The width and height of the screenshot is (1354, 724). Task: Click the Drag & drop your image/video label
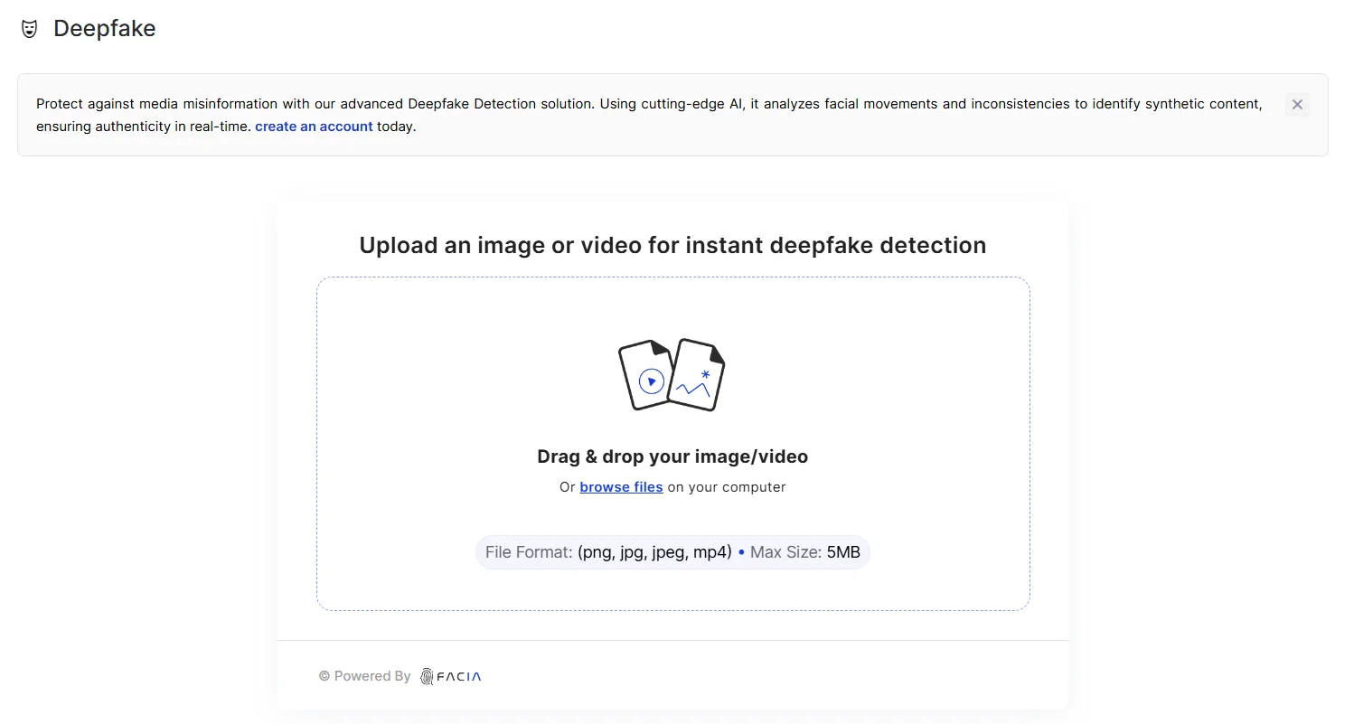[672, 456]
